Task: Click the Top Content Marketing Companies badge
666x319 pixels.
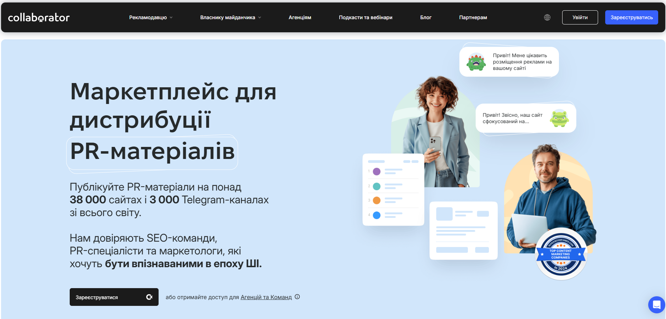Action: [561, 254]
